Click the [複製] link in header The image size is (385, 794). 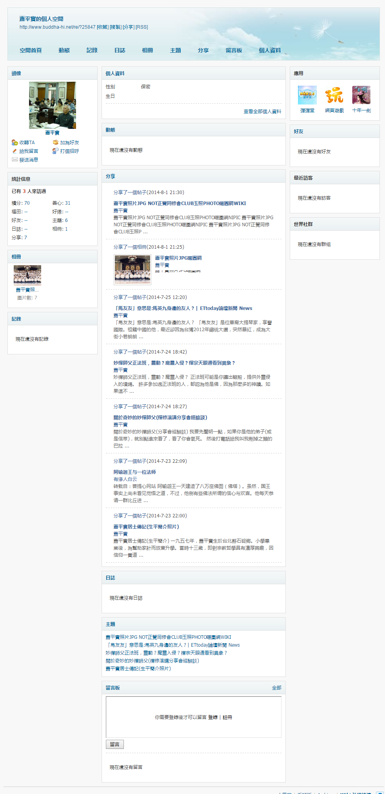[x=116, y=27]
